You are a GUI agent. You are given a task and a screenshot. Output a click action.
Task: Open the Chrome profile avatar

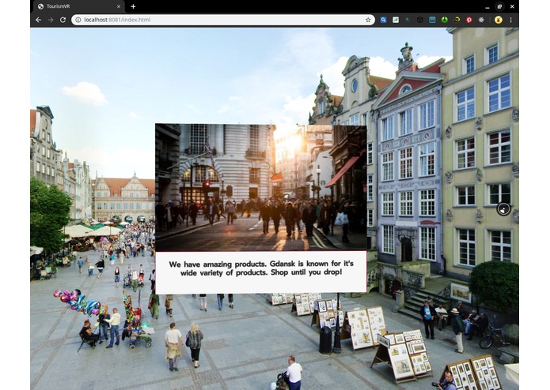point(498,20)
